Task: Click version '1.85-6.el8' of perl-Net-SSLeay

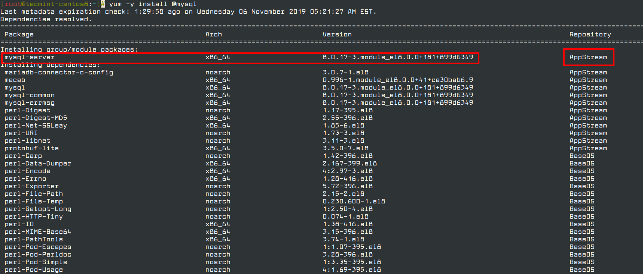Action: click(x=344, y=126)
